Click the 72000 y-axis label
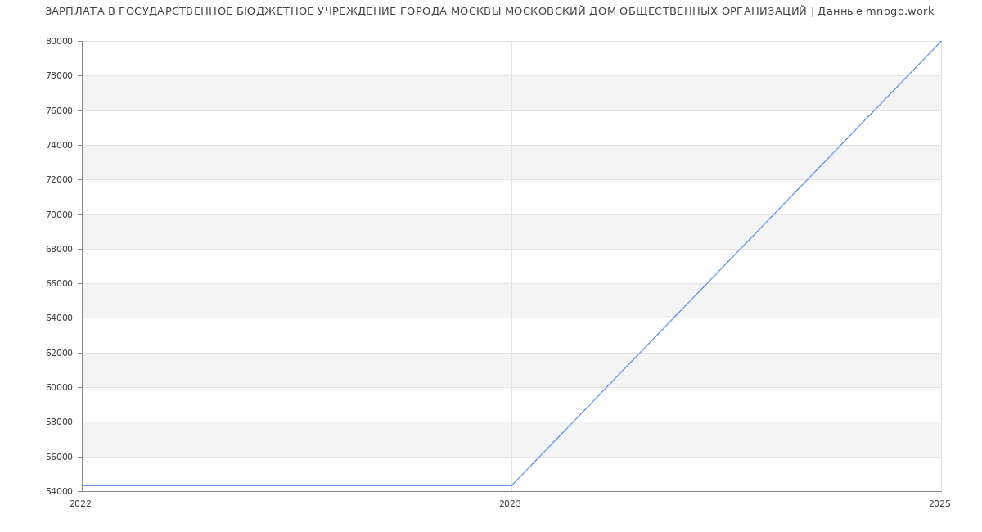Viewport: 982px width, 532px height. click(x=59, y=179)
